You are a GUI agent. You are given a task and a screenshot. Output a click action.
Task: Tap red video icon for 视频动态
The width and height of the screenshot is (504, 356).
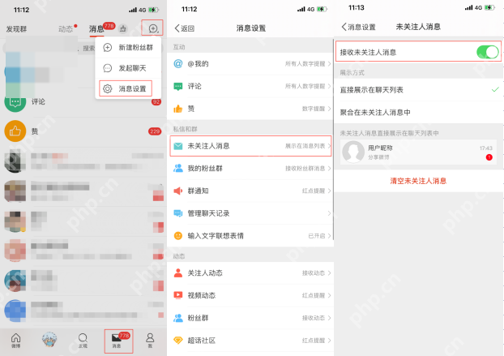177,295
